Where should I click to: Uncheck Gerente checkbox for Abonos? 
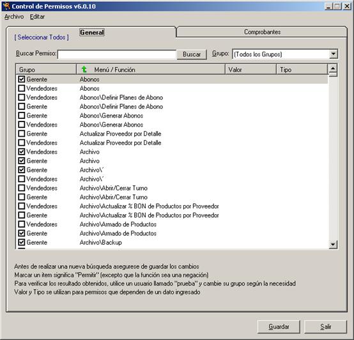(22, 79)
